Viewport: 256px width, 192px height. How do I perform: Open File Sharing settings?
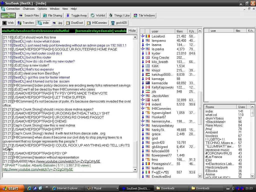[53, 15]
